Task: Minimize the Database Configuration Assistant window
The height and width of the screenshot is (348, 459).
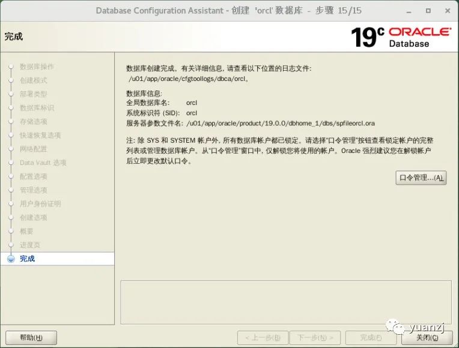Action: (409, 11)
